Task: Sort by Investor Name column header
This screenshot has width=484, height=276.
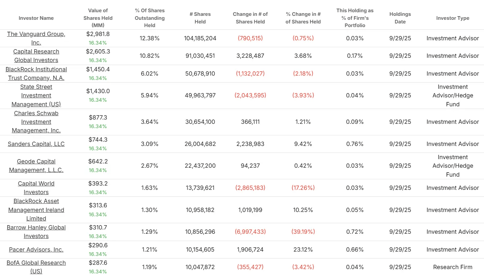Action: pos(36,18)
